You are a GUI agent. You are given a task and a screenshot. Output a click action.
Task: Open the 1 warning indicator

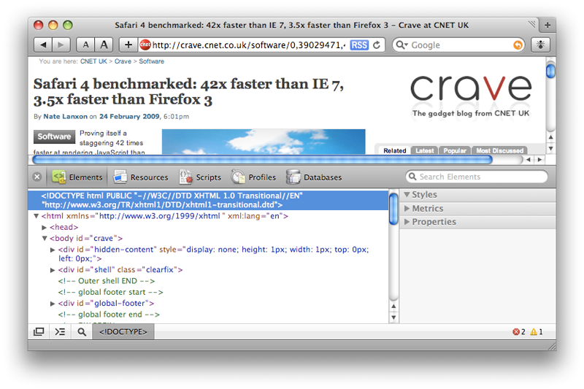point(537,331)
